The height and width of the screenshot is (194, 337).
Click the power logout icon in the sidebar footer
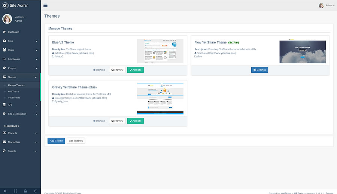(36, 191)
